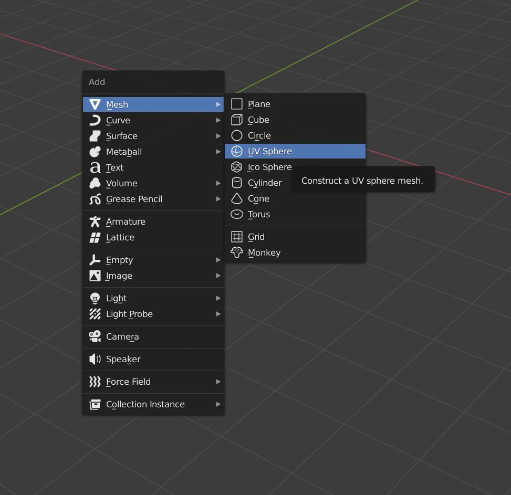This screenshot has width=511, height=495.
Task: Expand the Force Field submenu arrow
Action: (218, 382)
